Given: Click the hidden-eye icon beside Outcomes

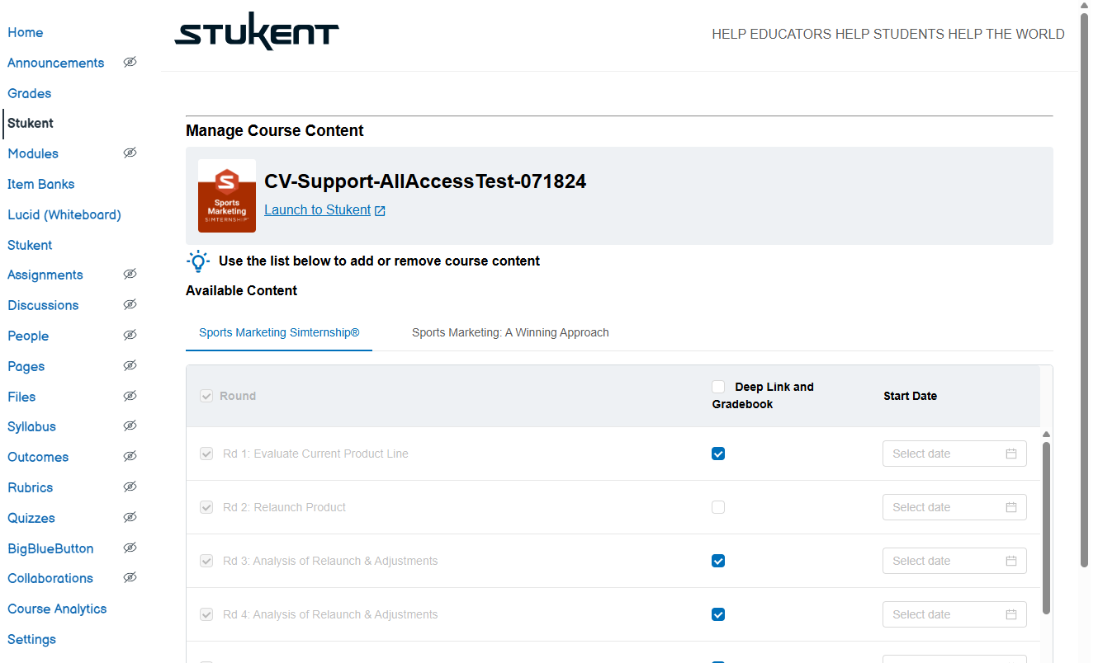Looking at the screenshot, I should point(130,456).
